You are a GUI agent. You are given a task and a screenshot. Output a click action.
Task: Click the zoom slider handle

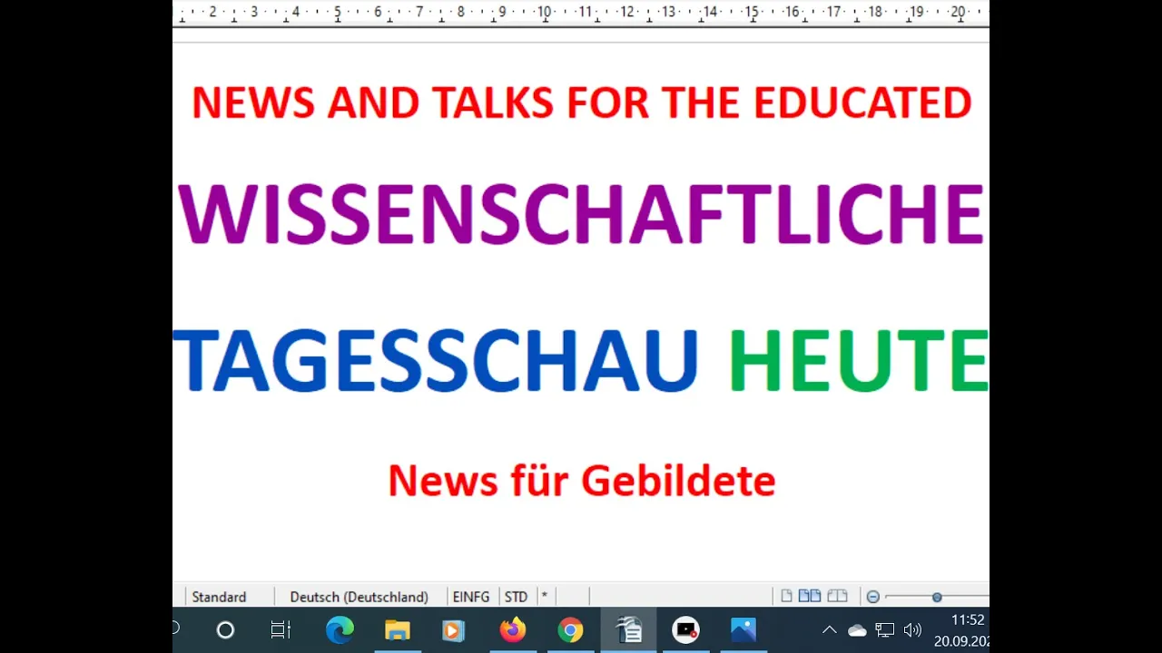[937, 597]
